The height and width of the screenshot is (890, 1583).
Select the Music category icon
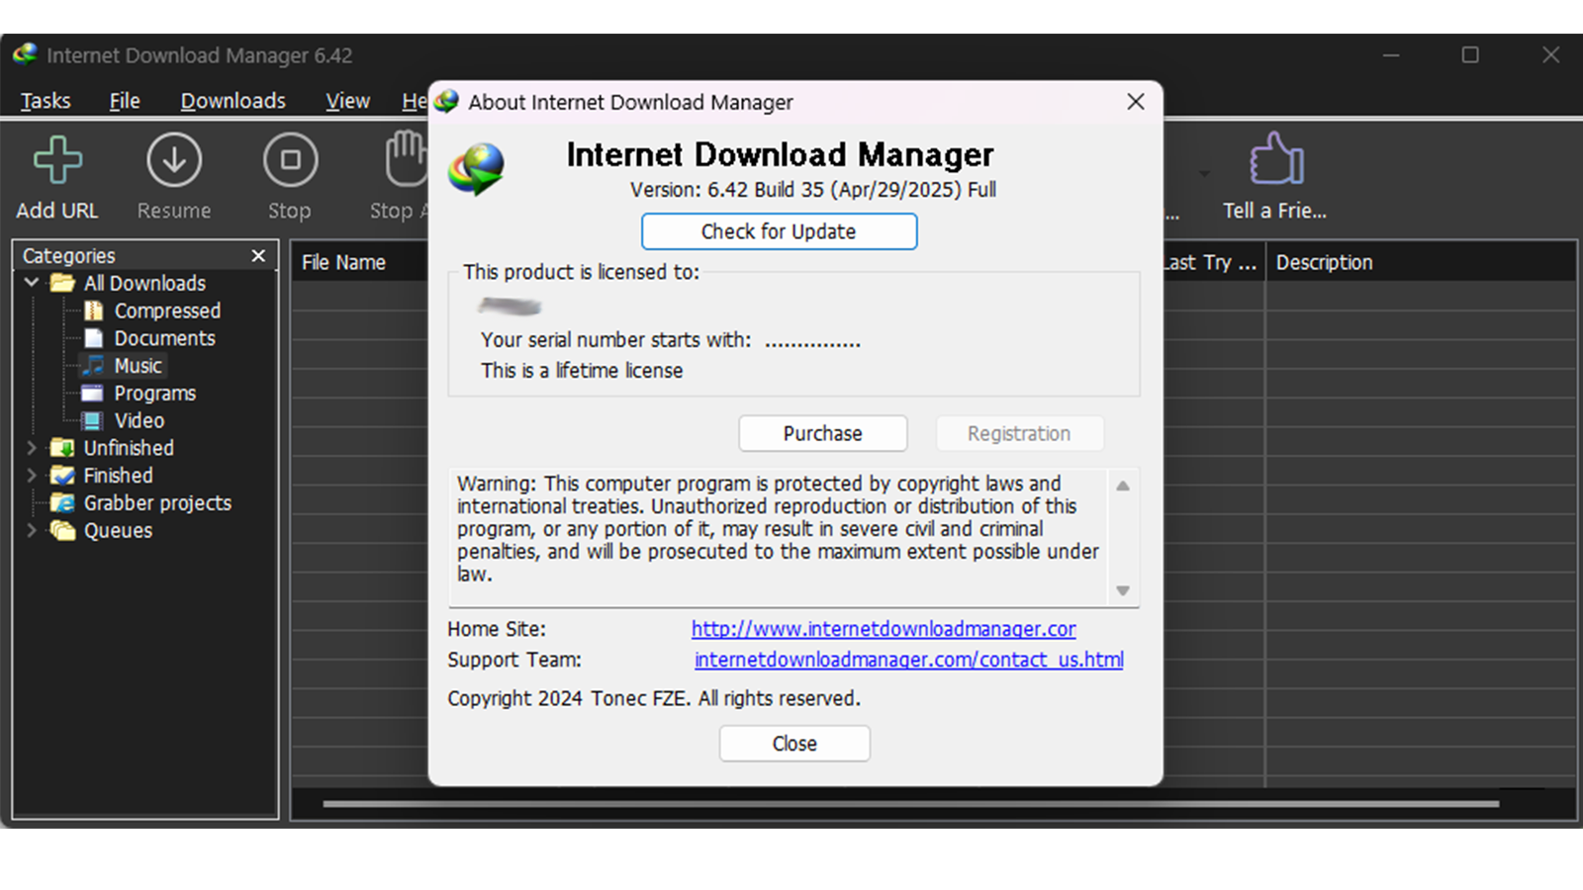(x=94, y=366)
